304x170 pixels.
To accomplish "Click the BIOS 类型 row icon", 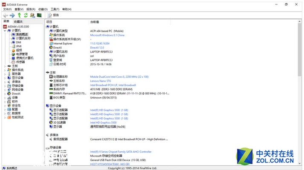I will [x=51, y=98].
